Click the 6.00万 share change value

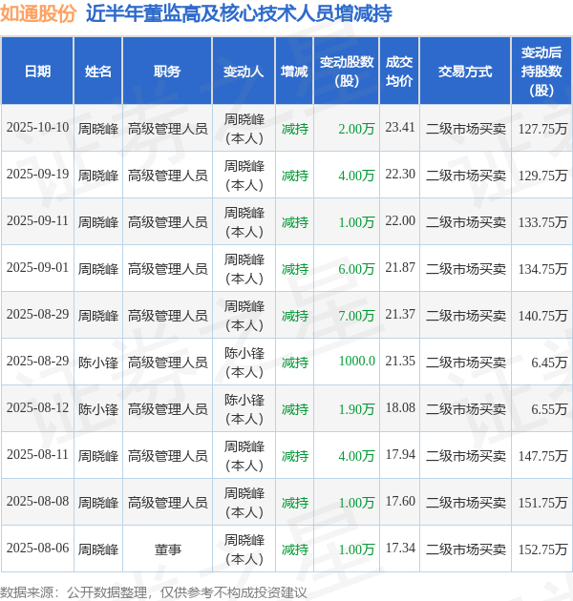click(356, 269)
